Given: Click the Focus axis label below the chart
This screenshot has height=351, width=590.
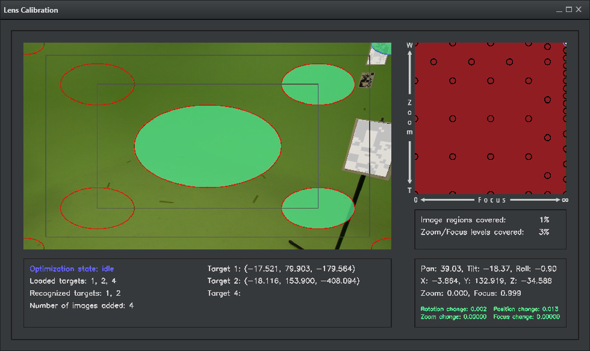Looking at the screenshot, I should (492, 200).
